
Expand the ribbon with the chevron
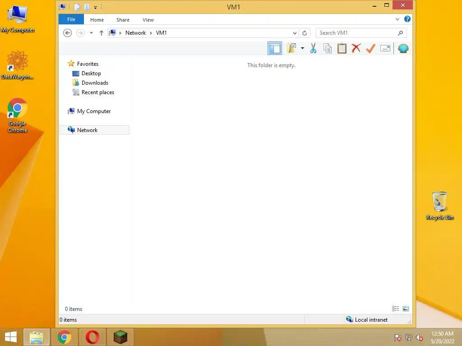pyautogui.click(x=397, y=19)
